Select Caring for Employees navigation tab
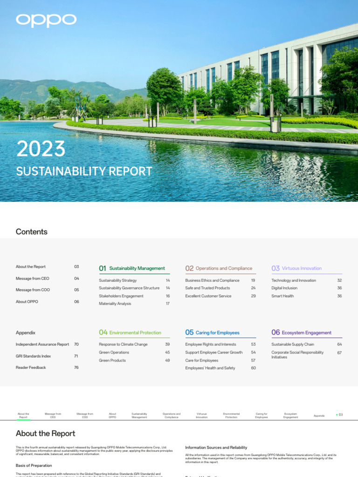 (262, 416)
